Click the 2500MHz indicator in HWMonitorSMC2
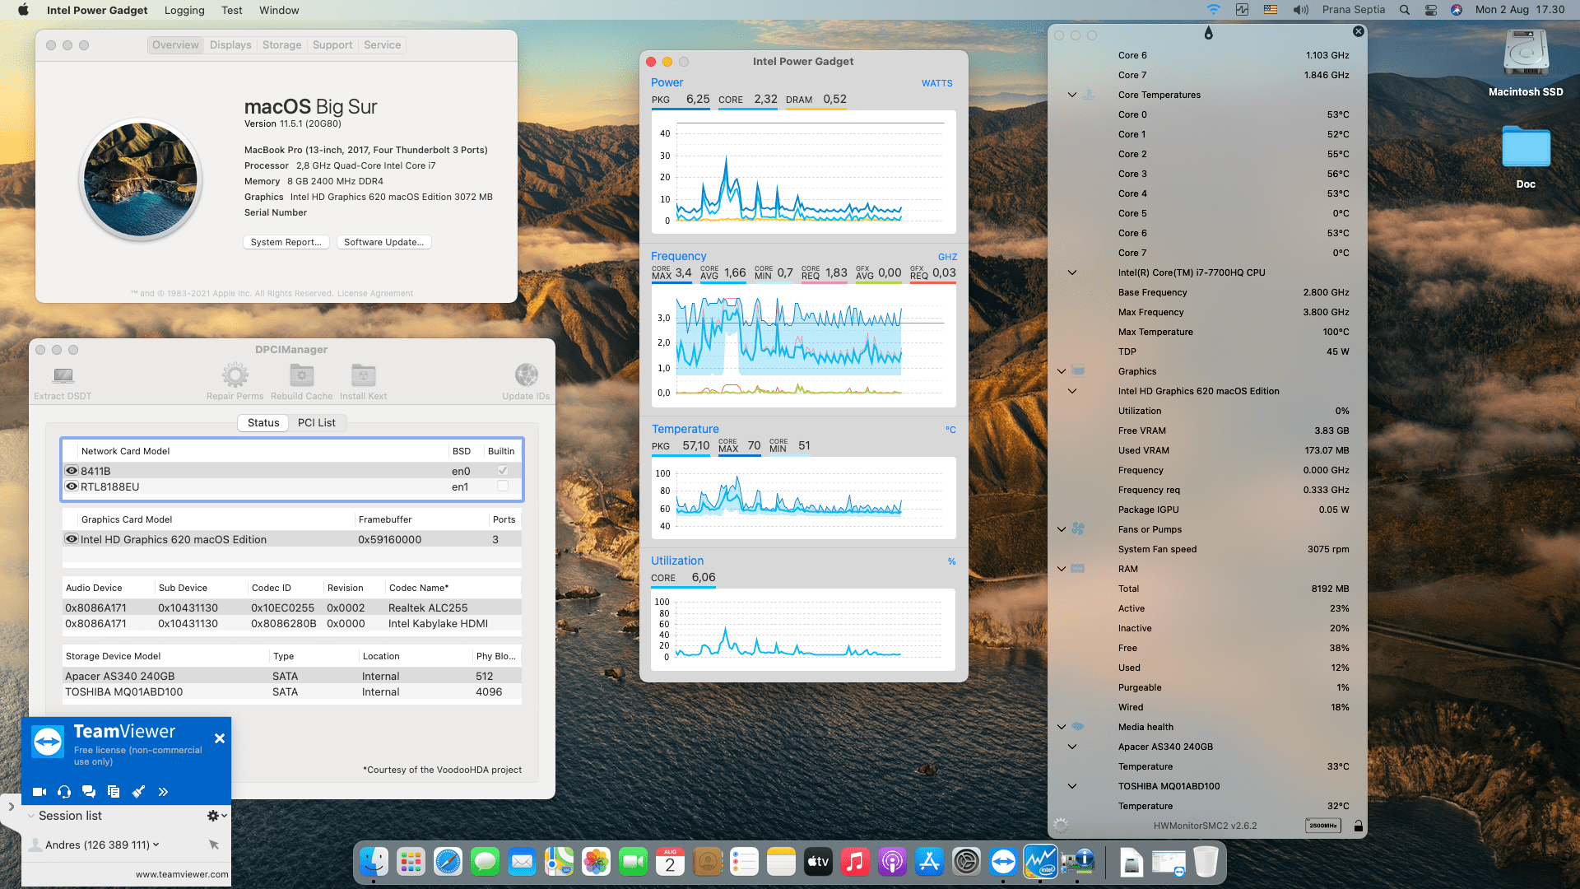 (x=1323, y=826)
